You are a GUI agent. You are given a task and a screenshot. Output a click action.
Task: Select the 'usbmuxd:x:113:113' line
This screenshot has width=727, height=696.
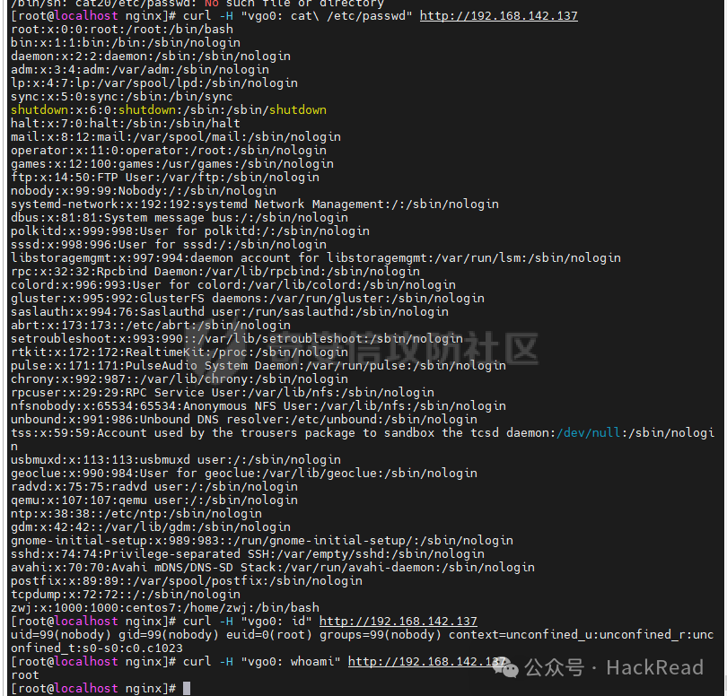176,459
